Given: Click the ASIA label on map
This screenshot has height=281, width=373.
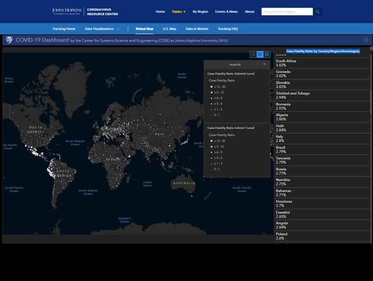Looking at the screenshot, I should 159,134.
